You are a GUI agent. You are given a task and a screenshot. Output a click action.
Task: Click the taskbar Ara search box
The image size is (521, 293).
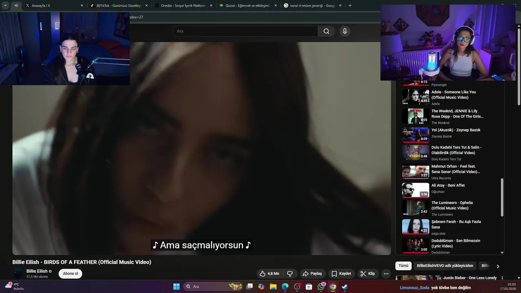214,286
